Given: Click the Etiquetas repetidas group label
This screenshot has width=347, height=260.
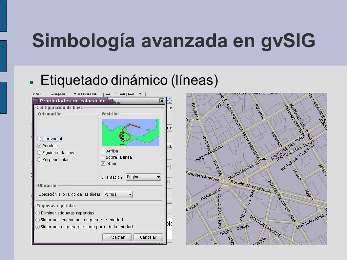Looking at the screenshot, I should pos(56,206).
